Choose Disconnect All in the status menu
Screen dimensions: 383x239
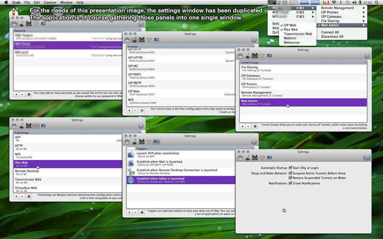342,37
